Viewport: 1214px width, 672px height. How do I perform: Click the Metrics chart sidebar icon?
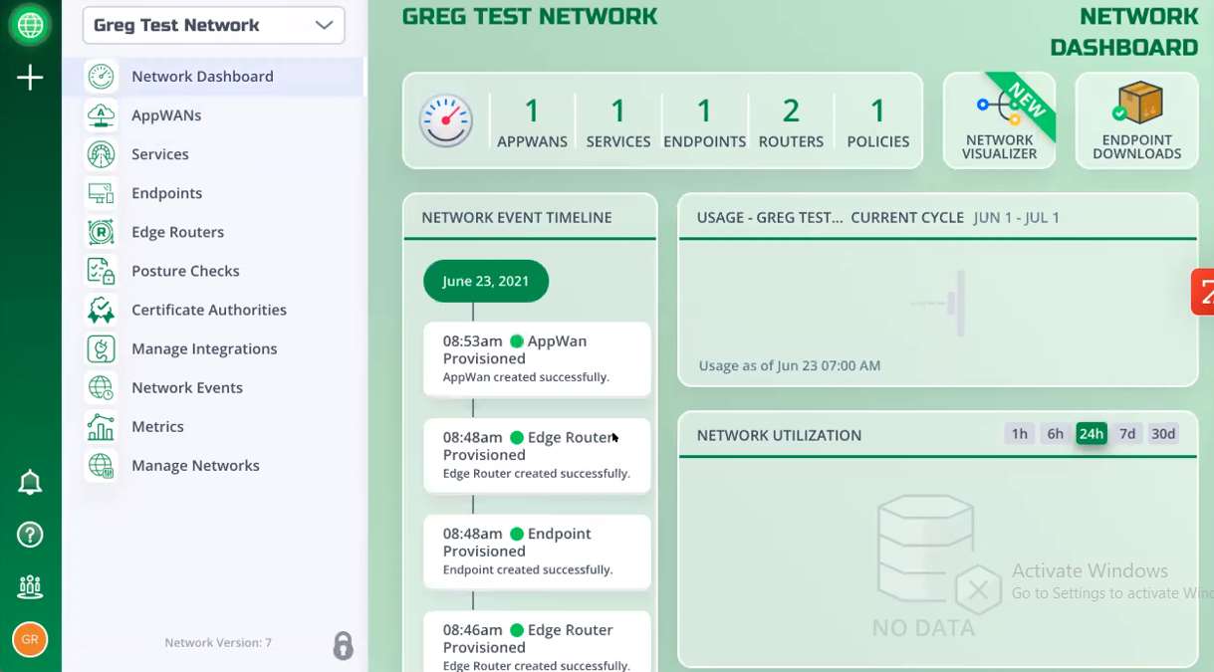pyautogui.click(x=101, y=425)
